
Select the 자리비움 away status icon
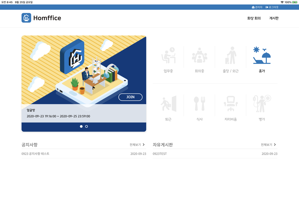click(231, 104)
